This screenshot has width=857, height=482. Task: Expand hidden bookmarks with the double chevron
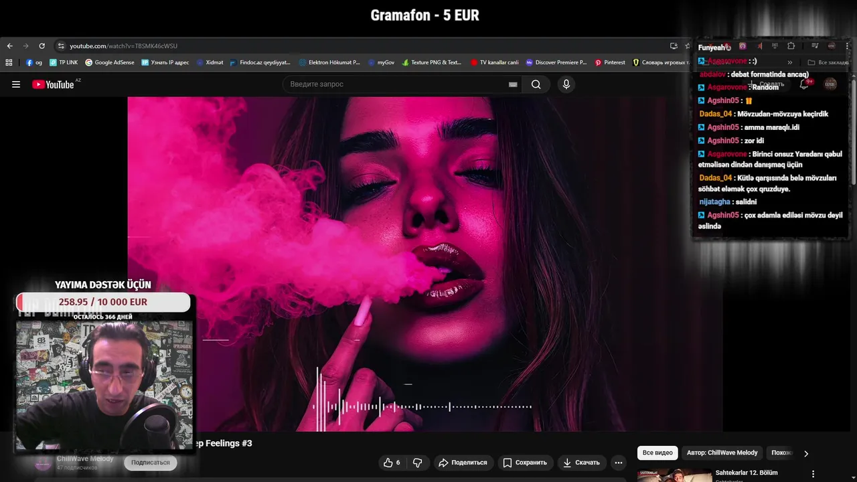coord(790,62)
